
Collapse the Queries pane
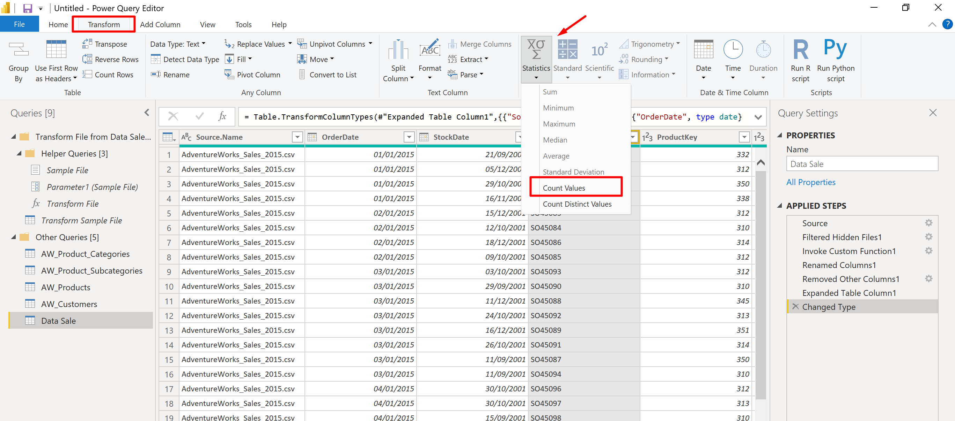coord(147,113)
